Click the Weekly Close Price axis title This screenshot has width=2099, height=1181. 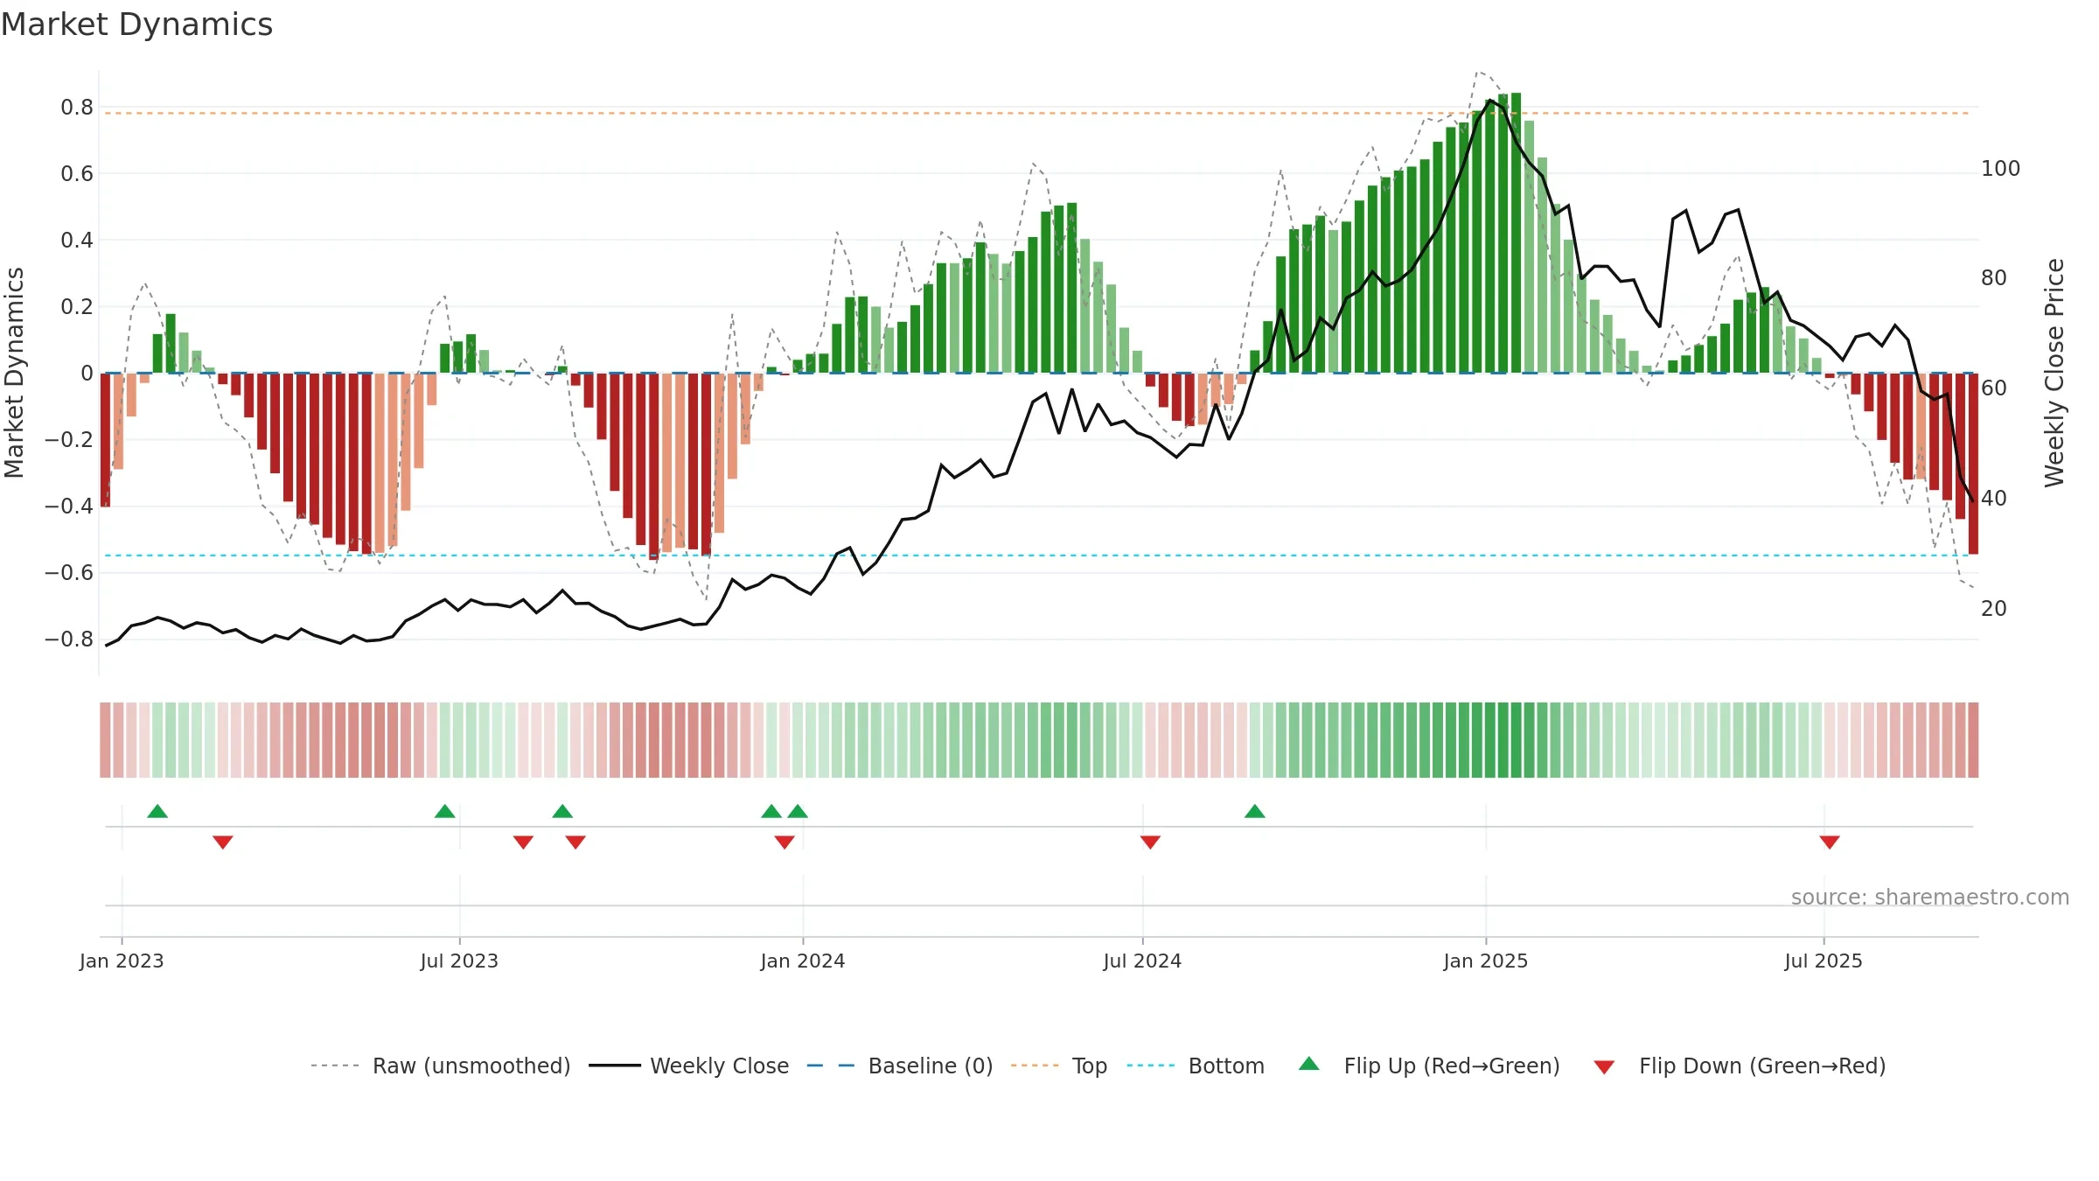click(x=2054, y=373)
